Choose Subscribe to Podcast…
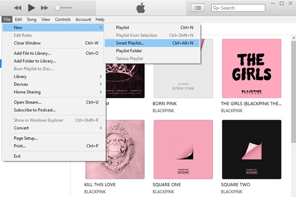 click(x=53, y=110)
